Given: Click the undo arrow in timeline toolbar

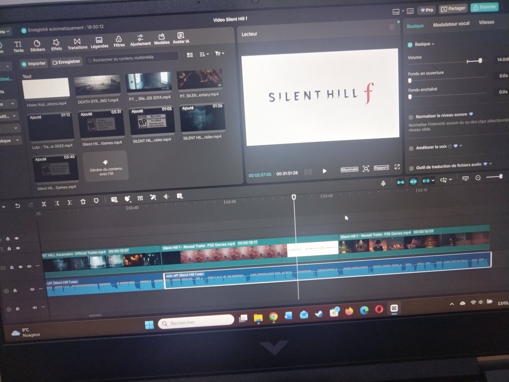Looking at the screenshot, I should (x=17, y=205).
